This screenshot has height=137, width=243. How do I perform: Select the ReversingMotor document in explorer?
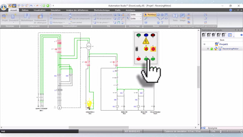230,49
